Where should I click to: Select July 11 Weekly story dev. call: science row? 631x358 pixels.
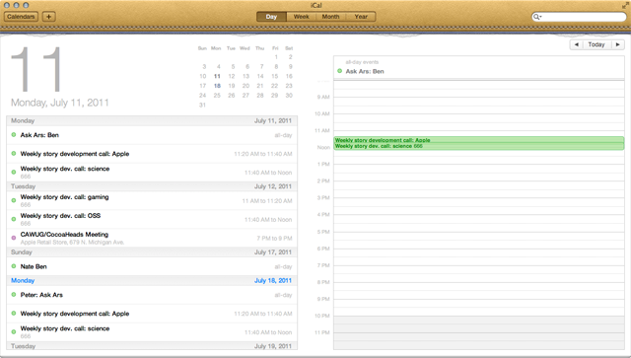click(x=152, y=173)
